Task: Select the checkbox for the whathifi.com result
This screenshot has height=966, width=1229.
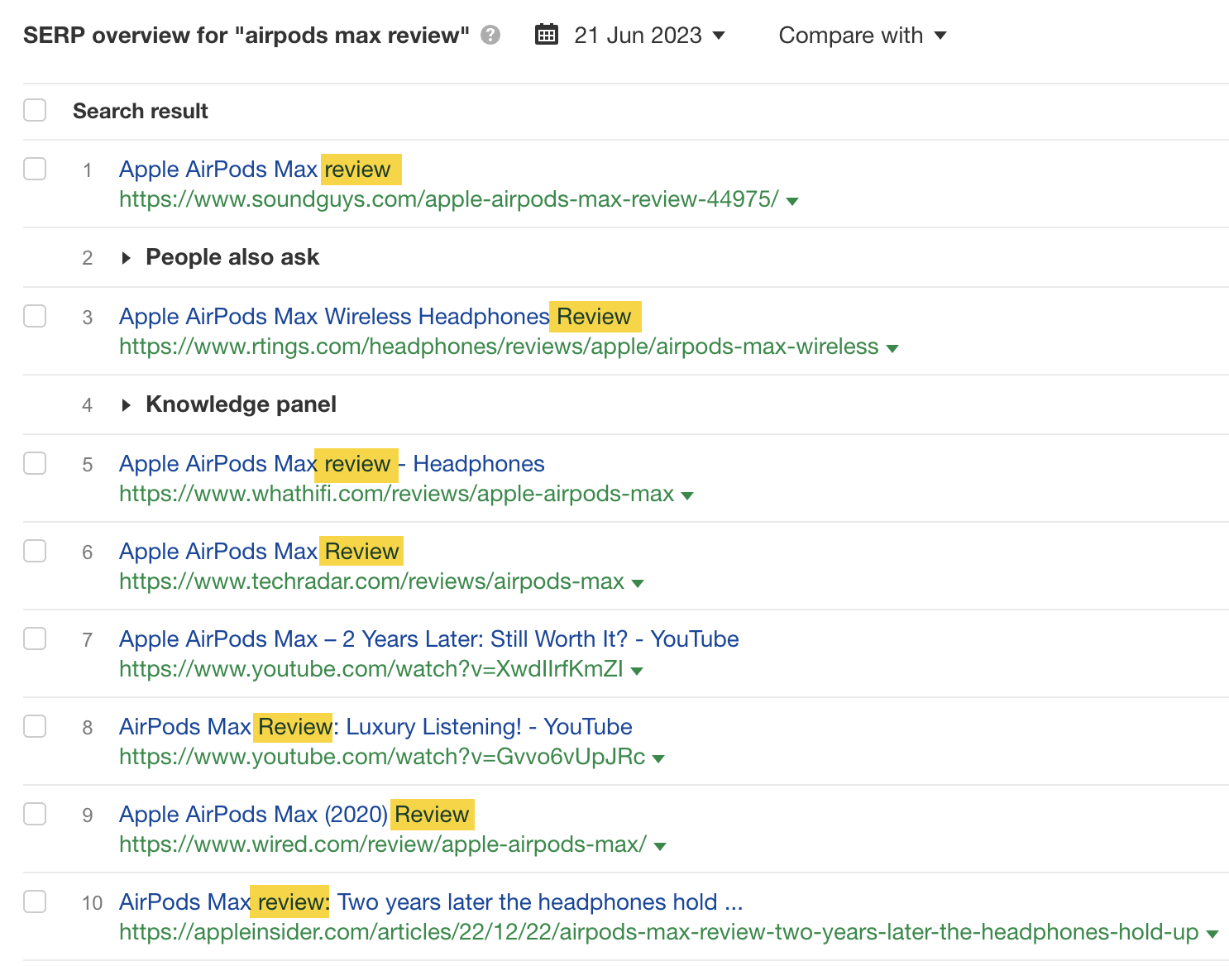Action: coord(35,463)
